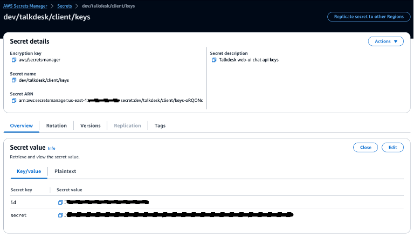The height and width of the screenshot is (237, 414).
Task: Switch to the Overview tab
Action: [22, 126]
